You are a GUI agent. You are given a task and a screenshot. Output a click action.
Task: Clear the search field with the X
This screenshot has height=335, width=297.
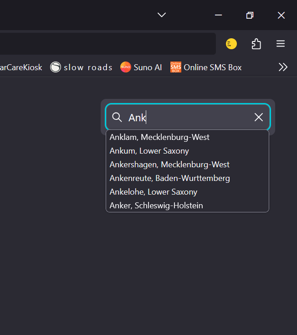coord(259,117)
